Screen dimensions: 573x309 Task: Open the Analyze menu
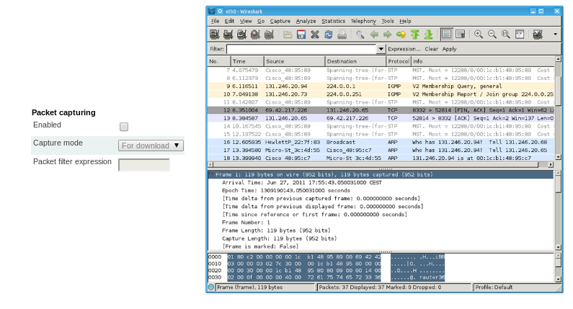pos(306,21)
